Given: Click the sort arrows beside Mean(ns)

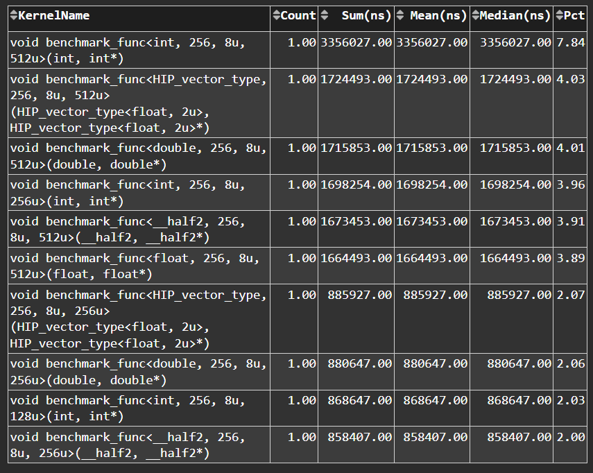Looking at the screenshot, I should (x=400, y=15).
